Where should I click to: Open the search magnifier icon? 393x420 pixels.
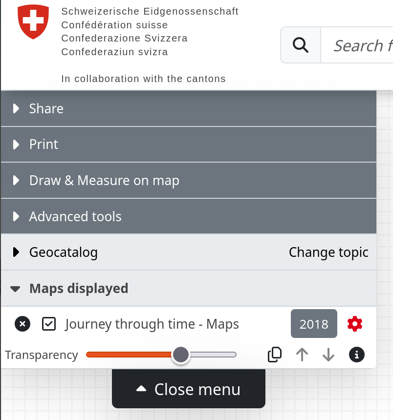coord(300,45)
